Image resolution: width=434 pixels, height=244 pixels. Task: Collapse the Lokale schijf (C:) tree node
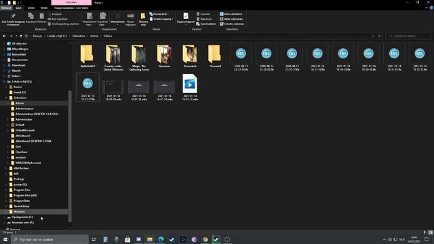(4, 81)
